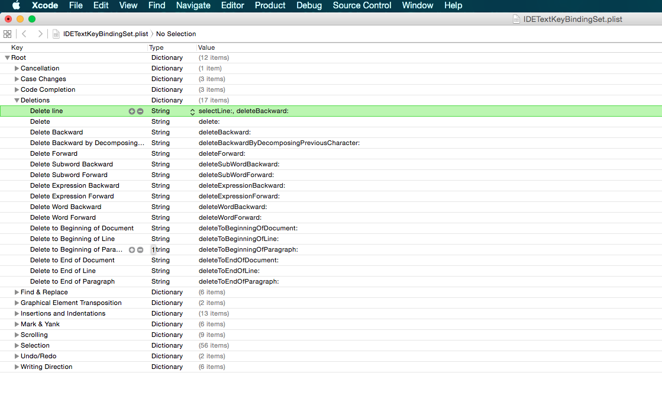
Task: Select Delete to Beginning of Document key
Action: coord(82,229)
